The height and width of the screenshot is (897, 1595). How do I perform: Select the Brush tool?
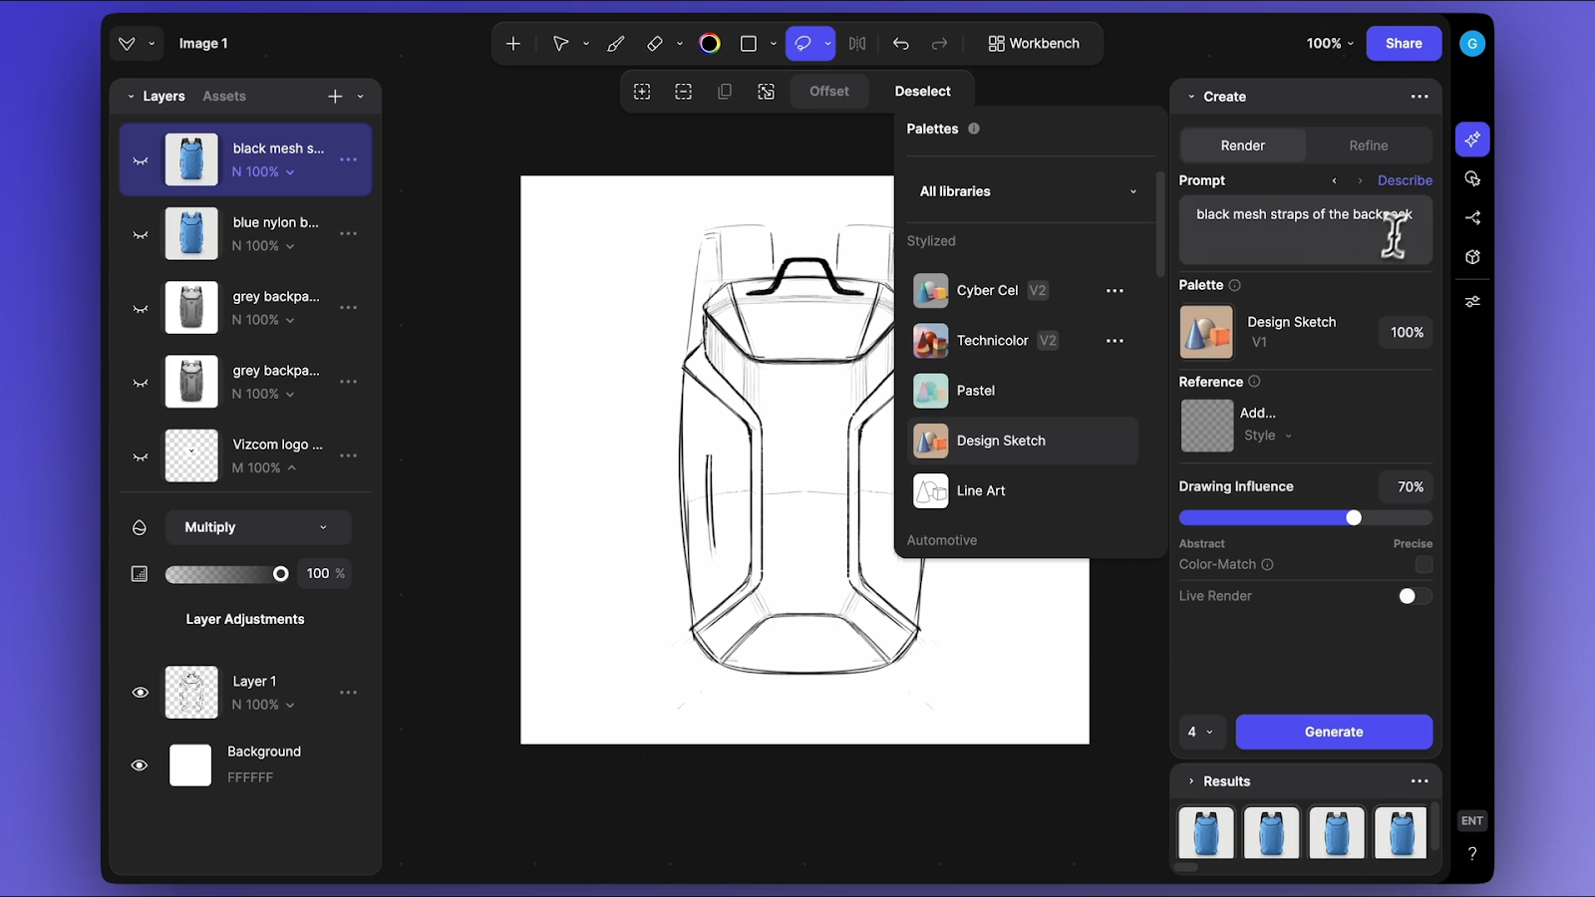615,43
